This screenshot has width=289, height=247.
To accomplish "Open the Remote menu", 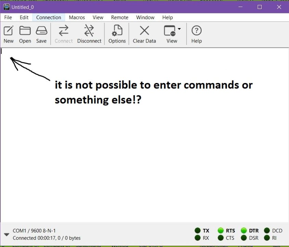I will pyautogui.click(x=120, y=17).
